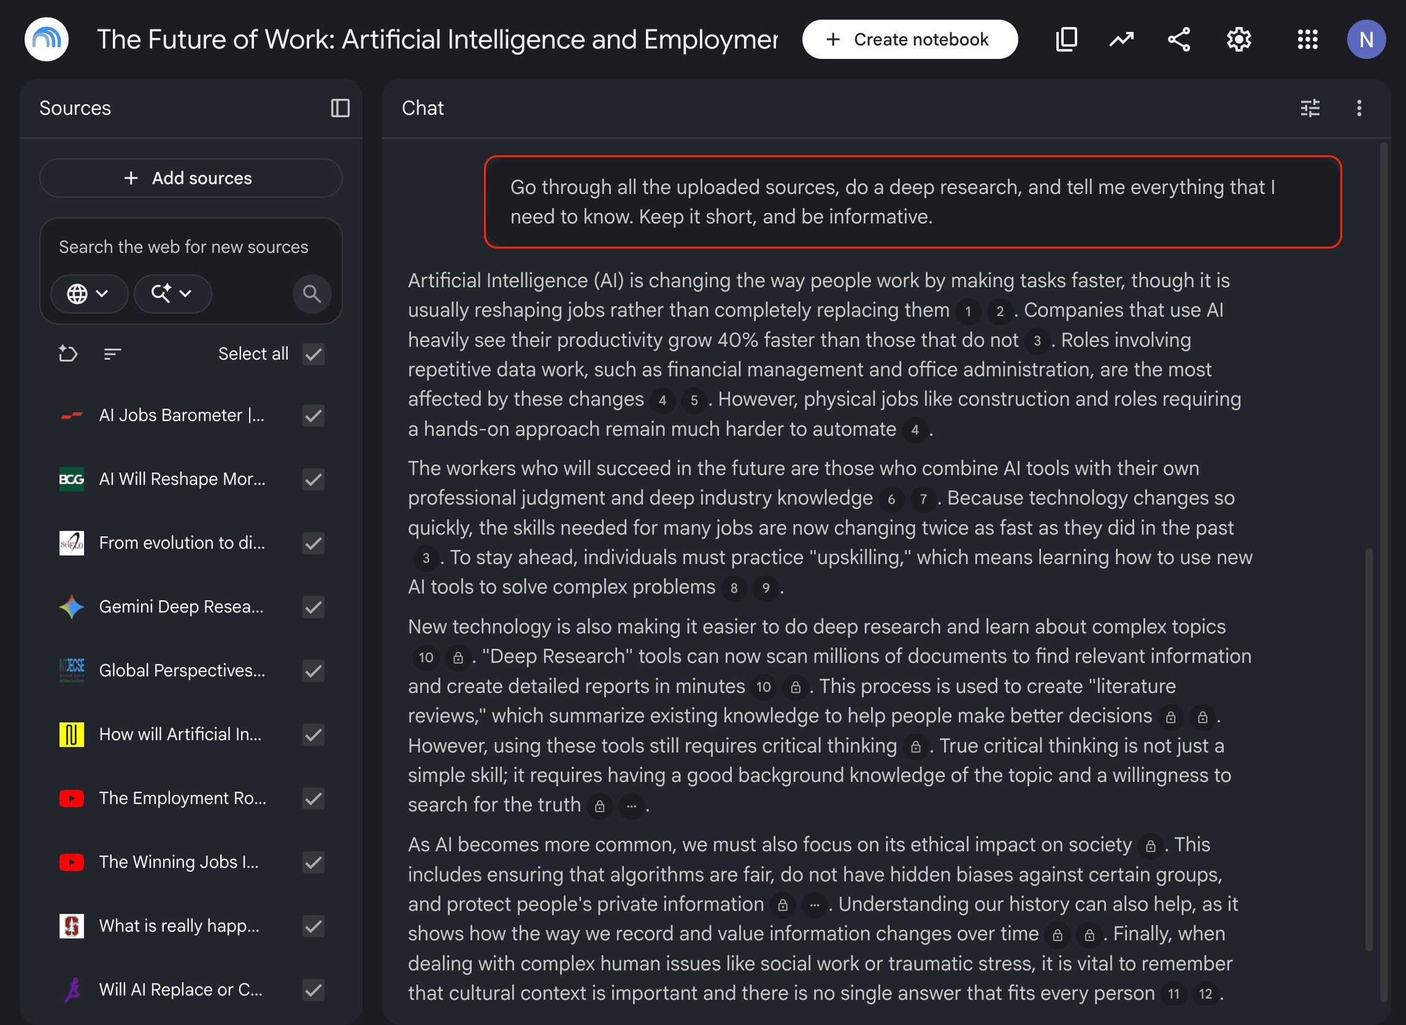Open the Chat three-dot more menu
Screen dimensions: 1406x1025
(1359, 108)
